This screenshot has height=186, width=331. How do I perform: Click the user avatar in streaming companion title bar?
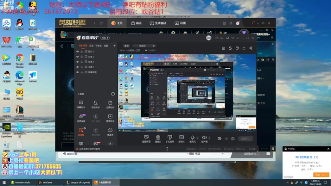(209, 38)
